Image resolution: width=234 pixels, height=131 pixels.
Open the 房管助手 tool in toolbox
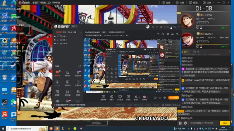[x=68, y=74]
